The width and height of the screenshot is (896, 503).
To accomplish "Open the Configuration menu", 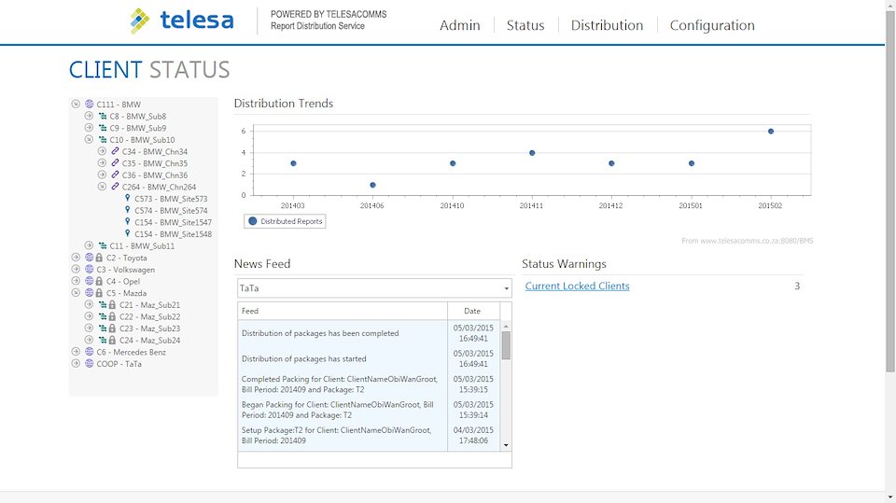I will (x=712, y=25).
